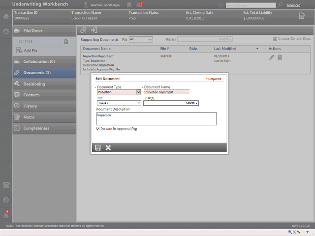Viewport: 315px width, 236px height.
Task: Select the Documents (1) section
Action: pyautogui.click(x=44, y=73)
